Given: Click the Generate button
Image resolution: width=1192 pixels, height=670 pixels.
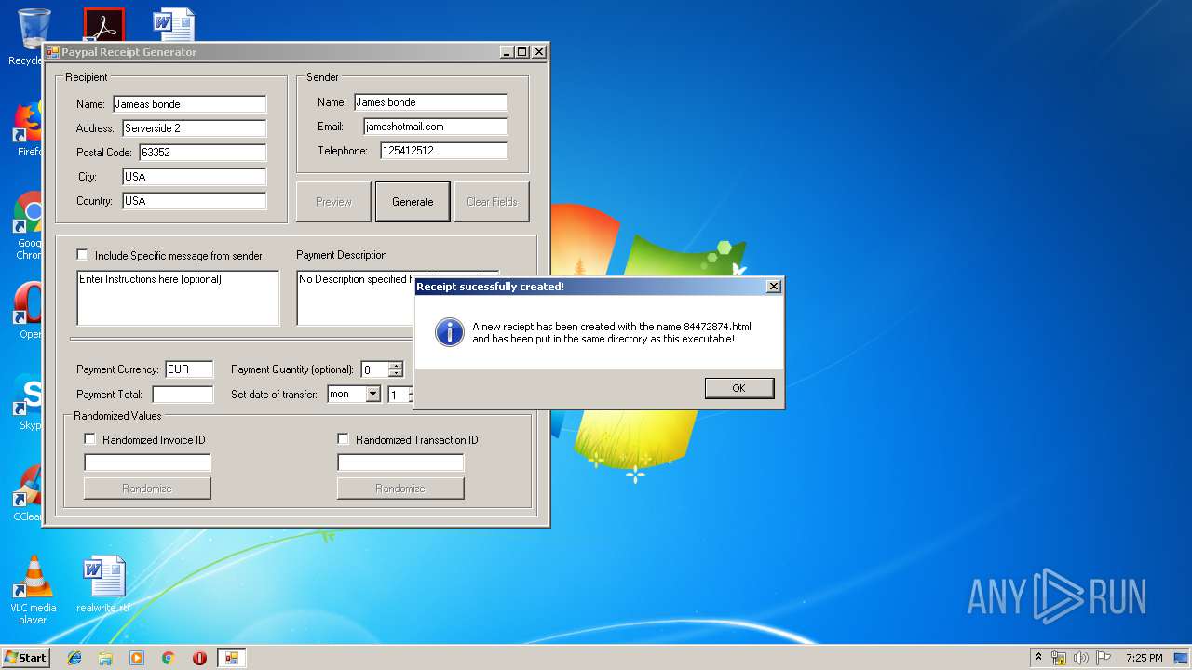Looking at the screenshot, I should [x=413, y=202].
